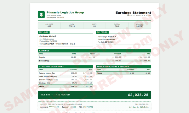The image size is (189, 113).
Task: Click the 'State Income Tax (PA)' row label
Action: (x=48, y=76)
